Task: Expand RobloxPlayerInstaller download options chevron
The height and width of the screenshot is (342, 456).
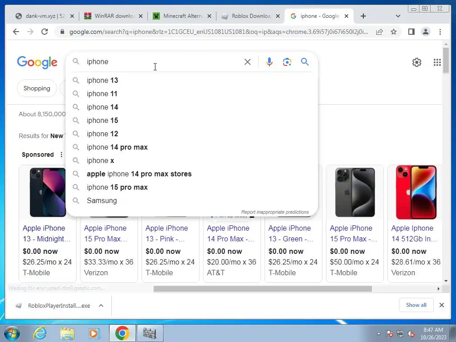Action: [x=101, y=305]
